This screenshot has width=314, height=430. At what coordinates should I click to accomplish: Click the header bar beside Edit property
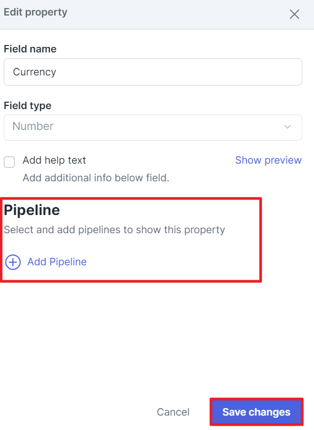click(x=178, y=14)
